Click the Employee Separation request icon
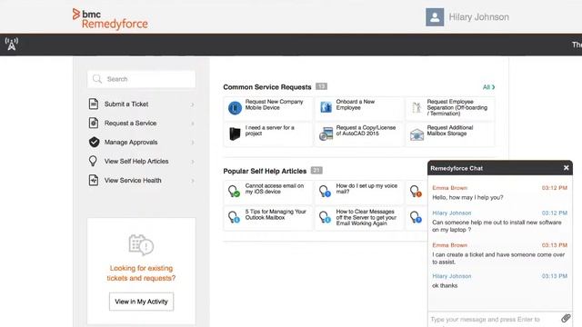This screenshot has height=327, width=582. (416, 107)
